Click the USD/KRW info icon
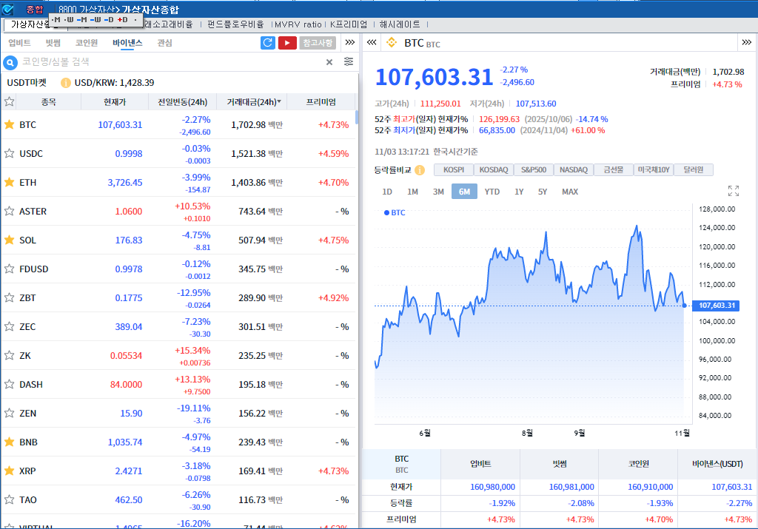Screen dimensions: 758x529 point(66,83)
